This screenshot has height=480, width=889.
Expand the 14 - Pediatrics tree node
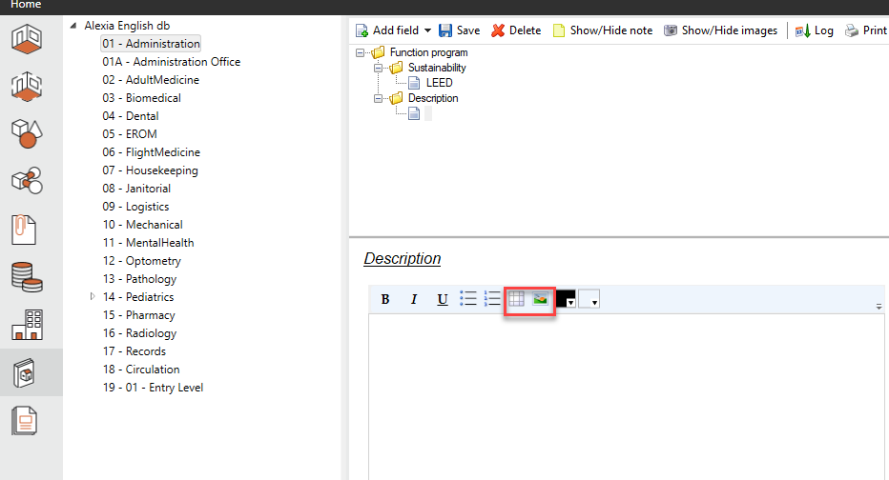point(93,297)
